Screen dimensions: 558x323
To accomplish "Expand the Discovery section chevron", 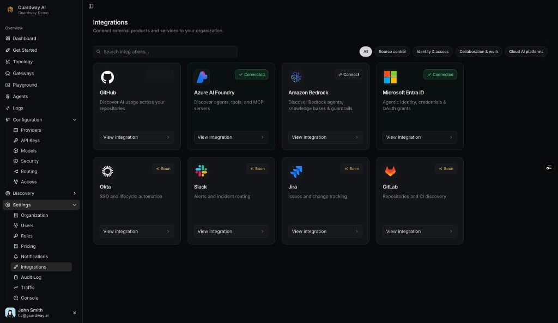I will tap(74, 193).
